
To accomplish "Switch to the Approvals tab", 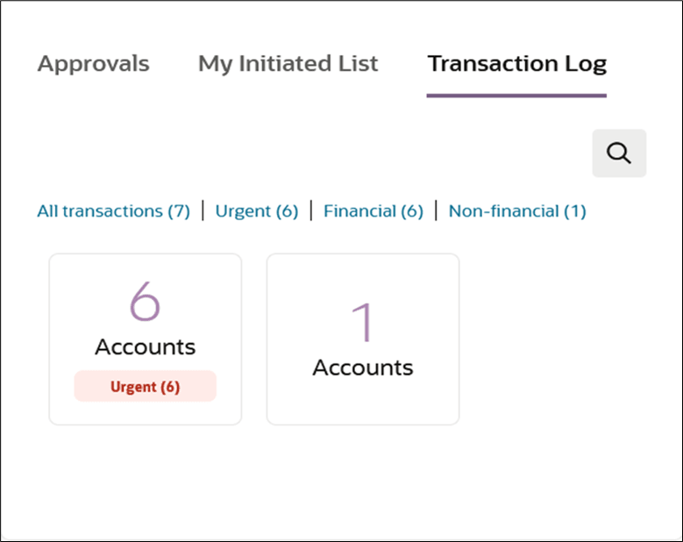I will tap(93, 64).
